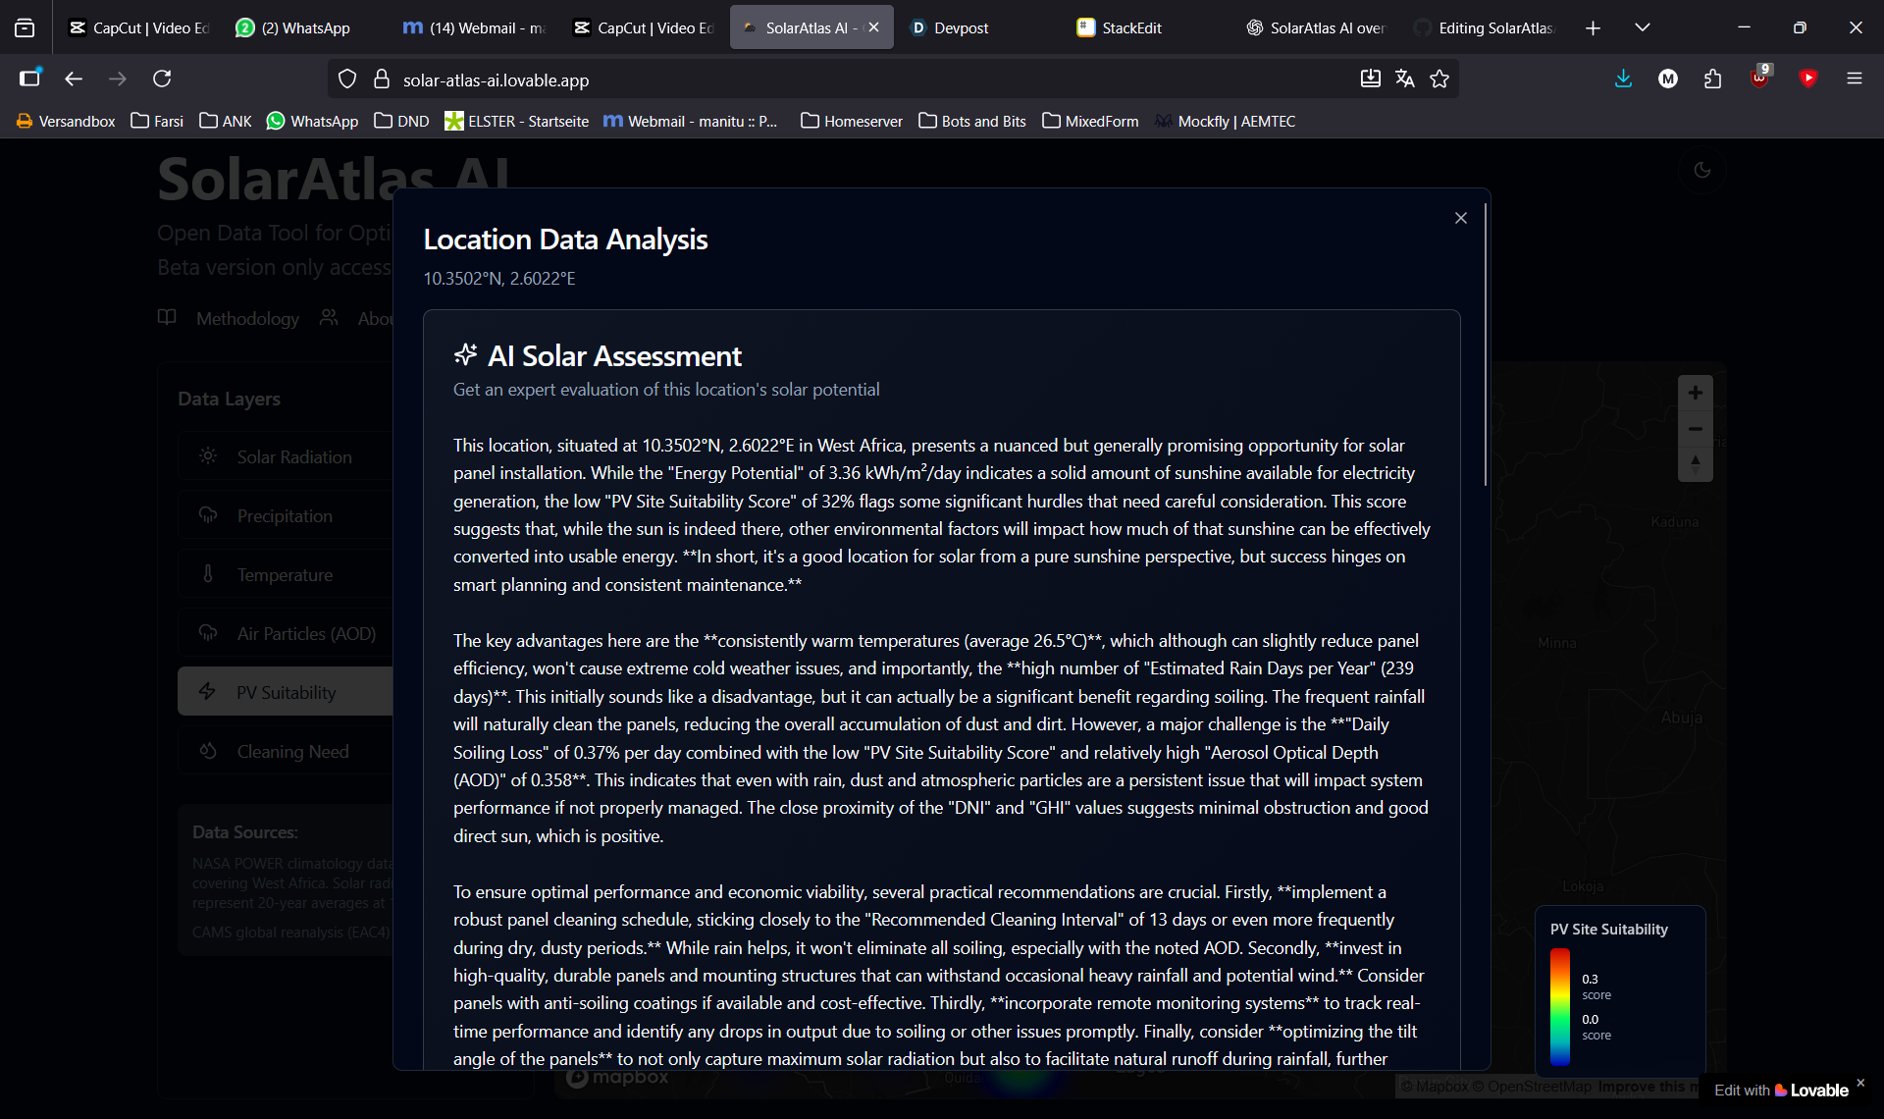Open the browser hamburger application menu
Viewport: 1884px width, 1119px height.
click(1854, 80)
